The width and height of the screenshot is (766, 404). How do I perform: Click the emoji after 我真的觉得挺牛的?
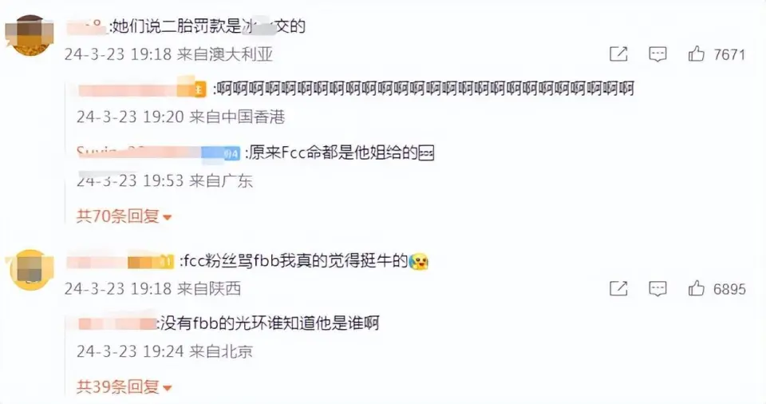pyautogui.click(x=419, y=261)
